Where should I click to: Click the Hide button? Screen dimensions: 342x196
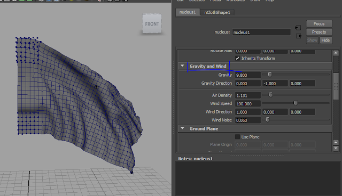[x=325, y=40]
